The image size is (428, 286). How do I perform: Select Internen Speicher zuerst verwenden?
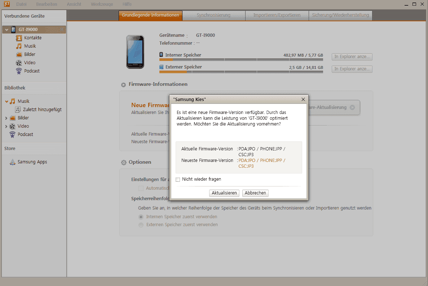pos(141,217)
